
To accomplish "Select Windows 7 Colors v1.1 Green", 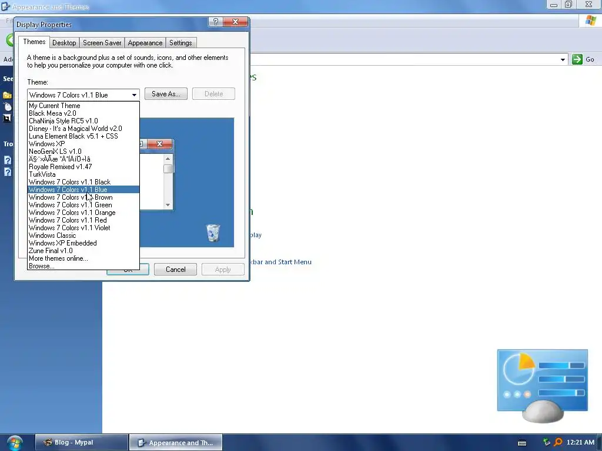I will pyautogui.click(x=83, y=205).
